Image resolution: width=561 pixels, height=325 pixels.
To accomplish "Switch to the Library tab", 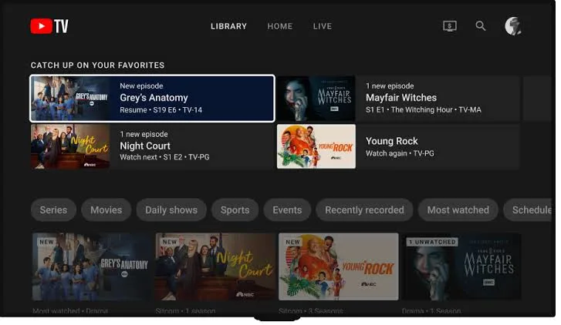I will pos(228,26).
